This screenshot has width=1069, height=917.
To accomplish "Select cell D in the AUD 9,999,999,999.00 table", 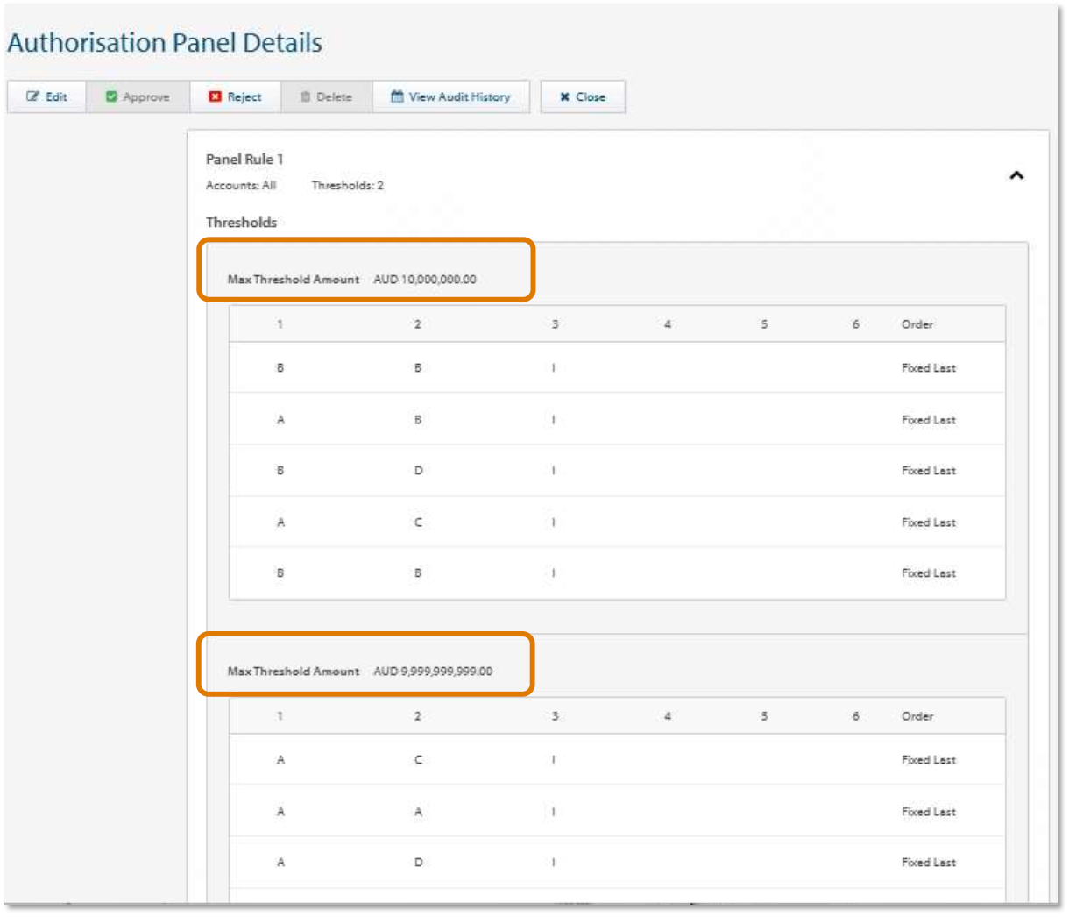I will click(418, 863).
